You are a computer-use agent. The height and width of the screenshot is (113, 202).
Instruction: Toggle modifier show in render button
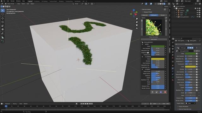[192, 48]
